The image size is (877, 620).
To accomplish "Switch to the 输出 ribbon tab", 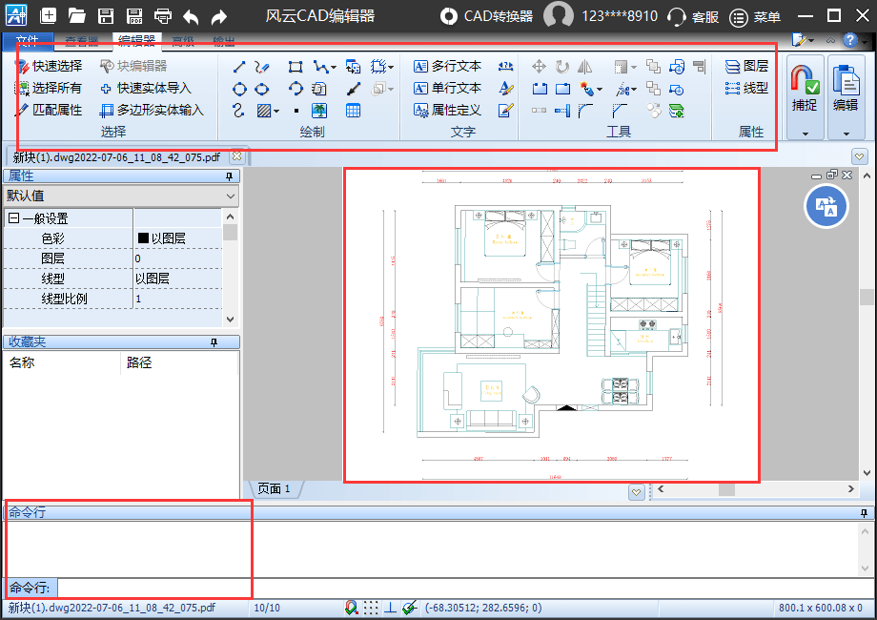I will pyautogui.click(x=224, y=41).
